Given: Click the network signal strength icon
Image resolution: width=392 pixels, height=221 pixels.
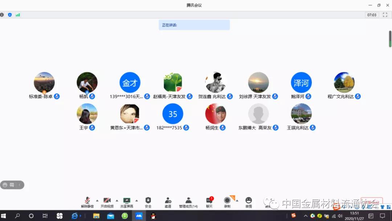Looking at the screenshot, I should (18, 15).
